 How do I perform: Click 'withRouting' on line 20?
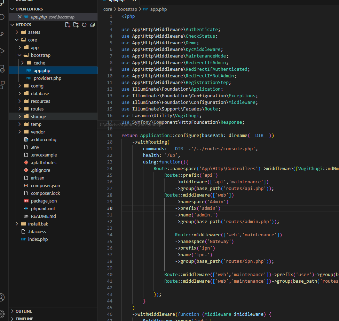point(152,142)
